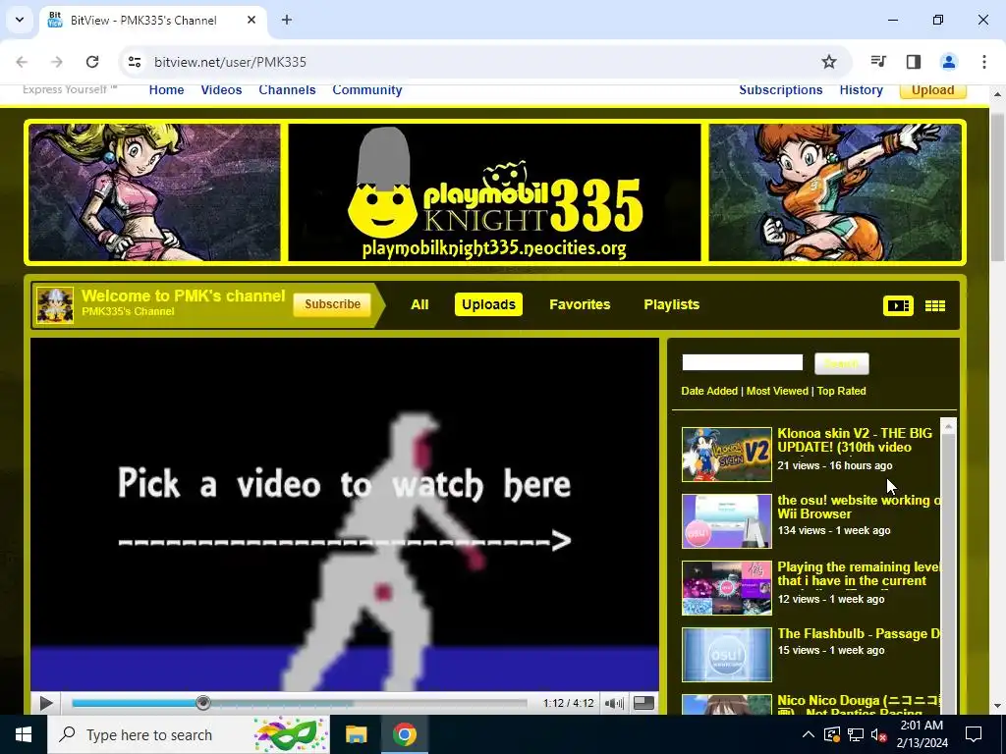Open the network status icon

point(856,734)
